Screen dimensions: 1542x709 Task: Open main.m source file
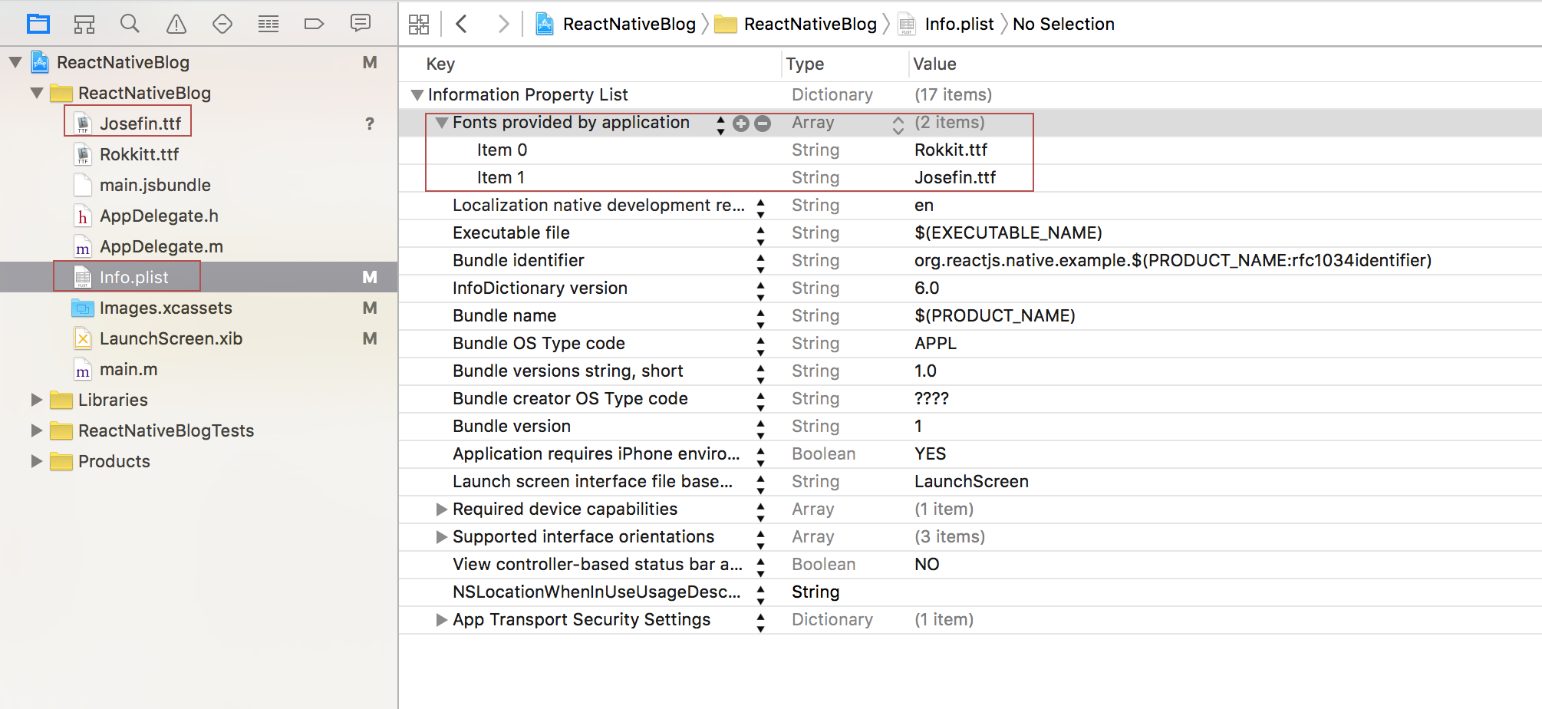pos(128,369)
